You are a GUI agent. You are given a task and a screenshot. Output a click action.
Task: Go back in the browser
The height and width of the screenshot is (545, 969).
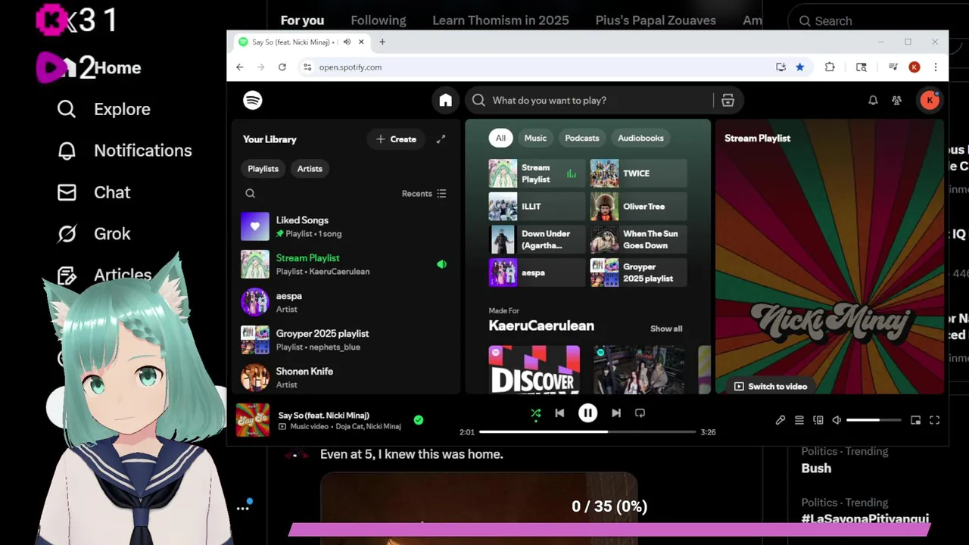240,67
